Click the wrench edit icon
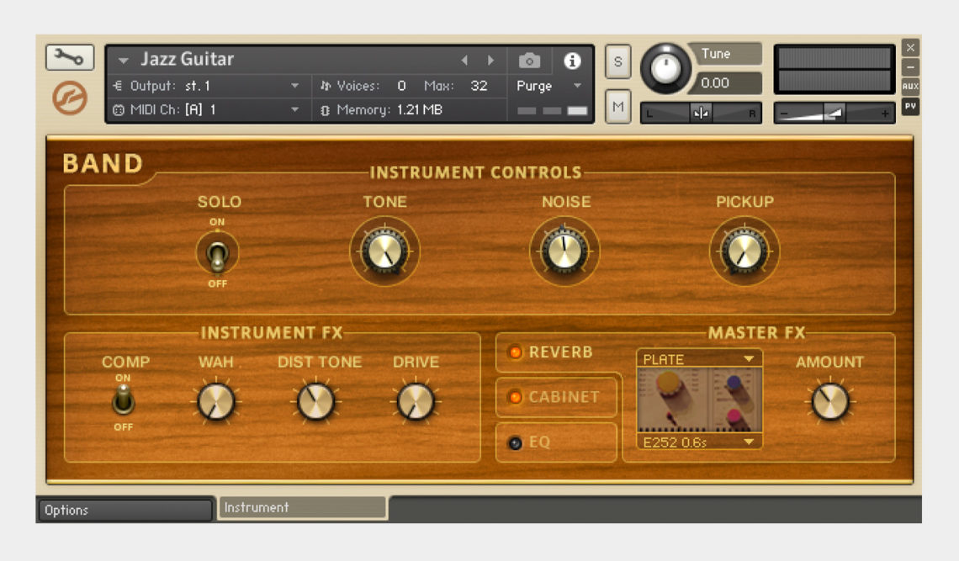The width and height of the screenshot is (959, 561). pos(71,57)
